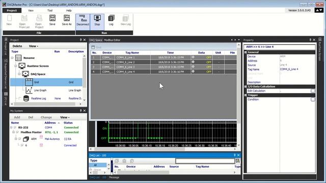Viewport: 326px width, 183px height.
Task: Open Project List sidebar tab
Action: [x=6, y=46]
